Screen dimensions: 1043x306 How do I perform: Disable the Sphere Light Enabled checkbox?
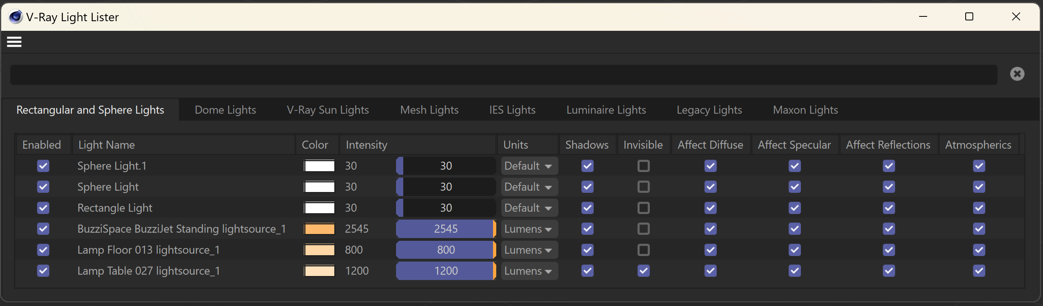(43, 187)
